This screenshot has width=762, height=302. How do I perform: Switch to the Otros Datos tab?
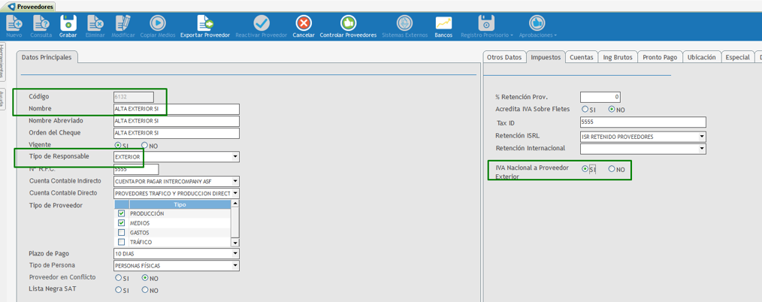pyautogui.click(x=503, y=57)
